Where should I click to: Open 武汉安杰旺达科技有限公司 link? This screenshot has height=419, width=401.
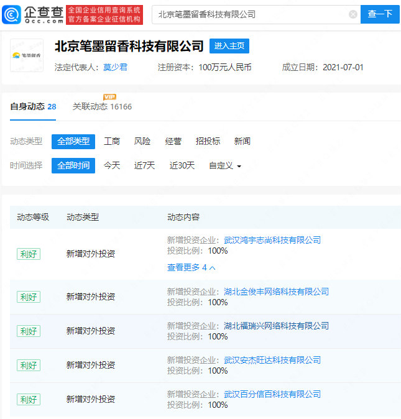click(x=272, y=360)
